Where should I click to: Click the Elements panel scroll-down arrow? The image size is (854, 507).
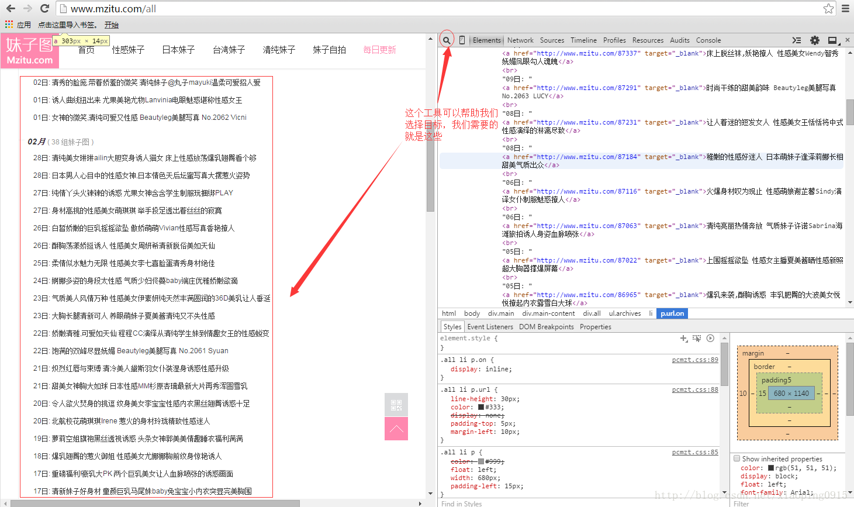tap(850, 302)
